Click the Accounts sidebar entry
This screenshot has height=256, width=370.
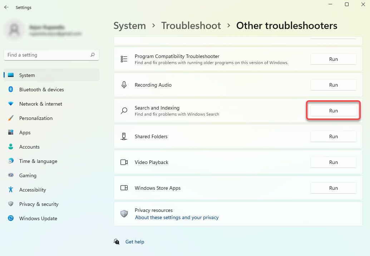pos(29,147)
